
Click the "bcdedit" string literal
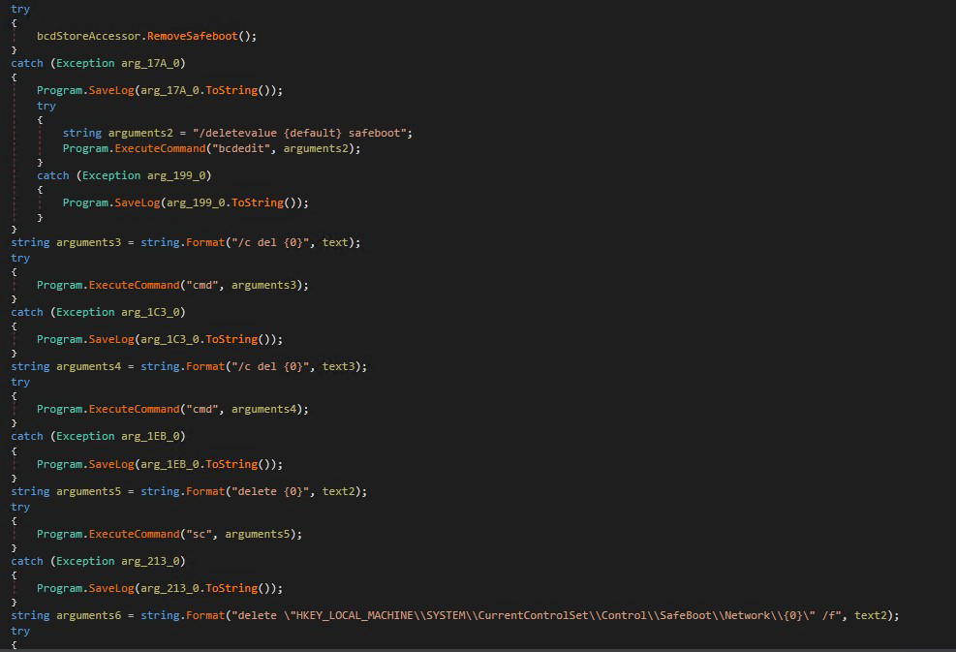coord(241,148)
